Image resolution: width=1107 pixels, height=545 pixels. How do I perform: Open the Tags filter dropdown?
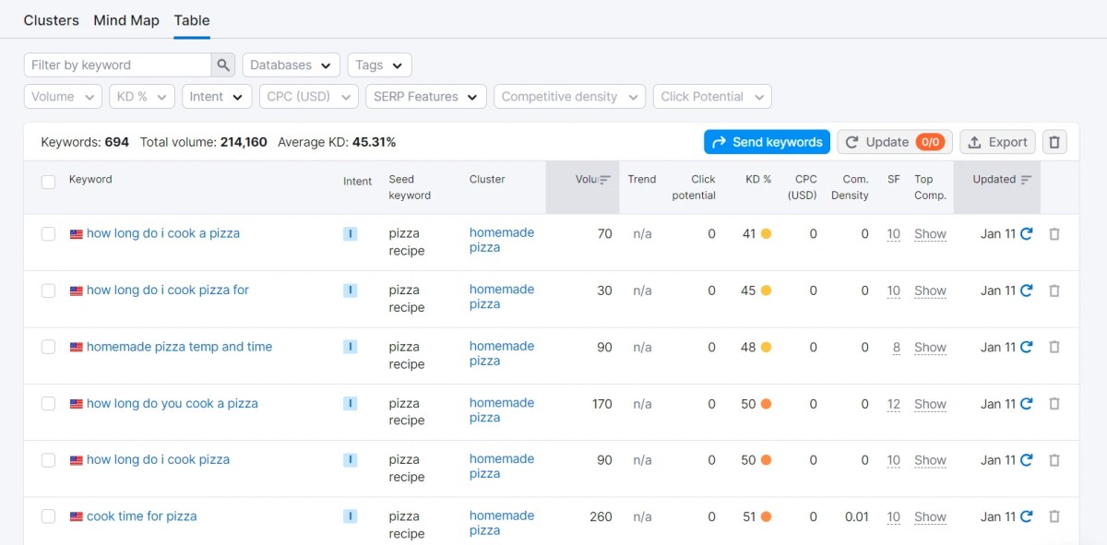point(380,65)
